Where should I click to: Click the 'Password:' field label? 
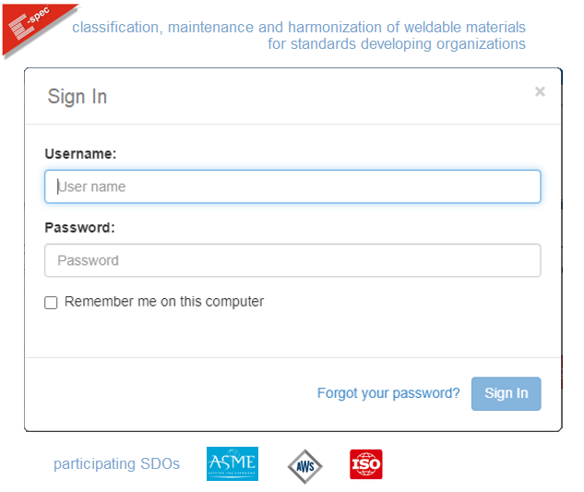tap(79, 228)
